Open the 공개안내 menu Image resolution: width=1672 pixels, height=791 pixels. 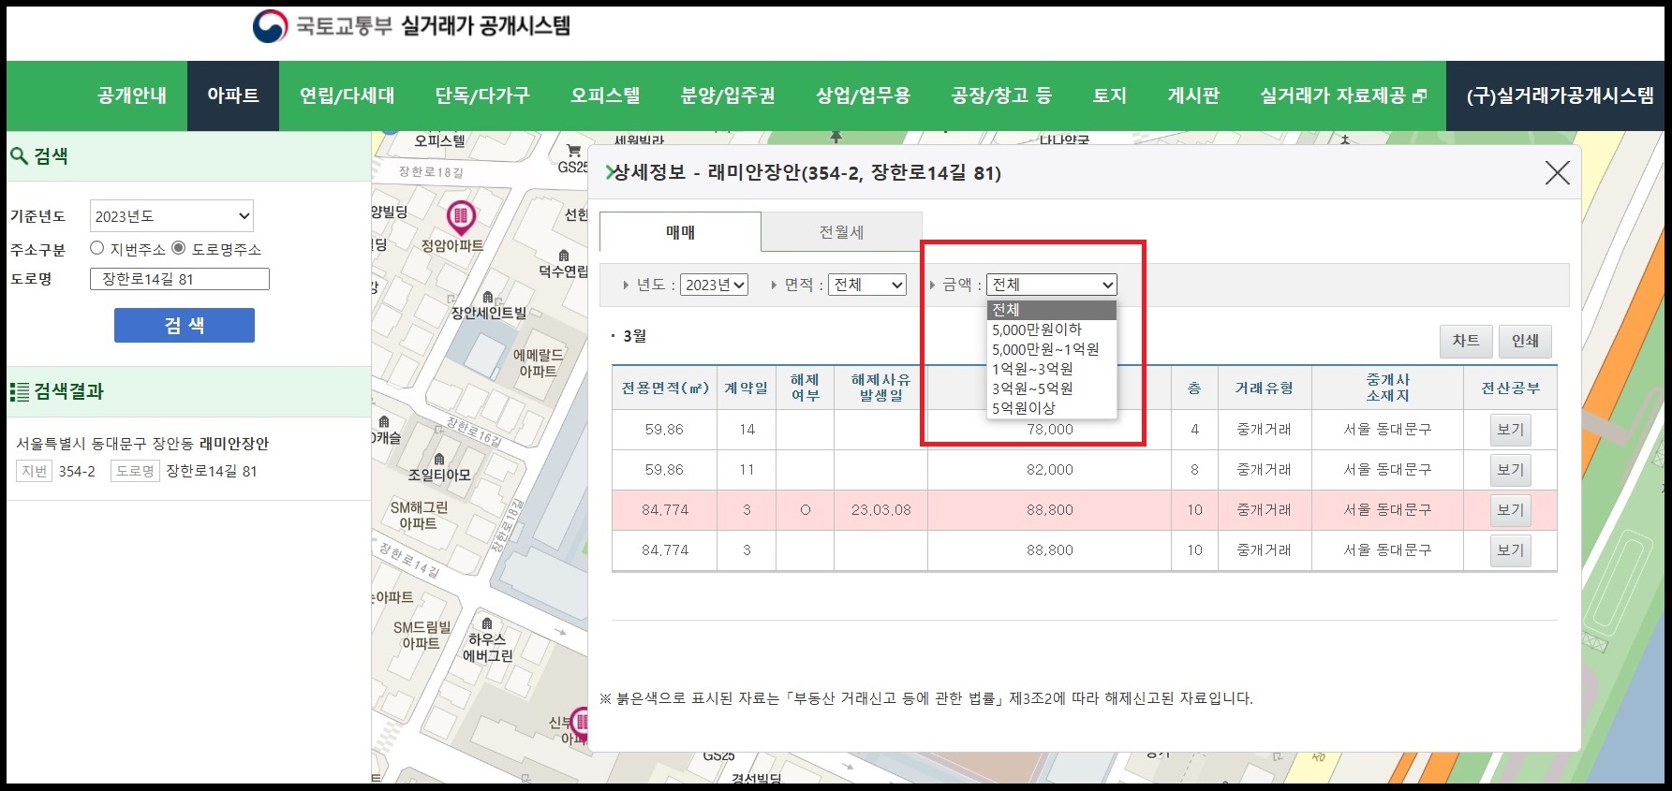(x=132, y=95)
